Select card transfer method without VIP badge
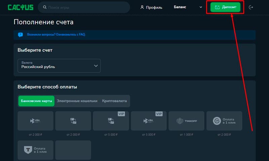Screen dimensions: 269x161 pos(73,121)
